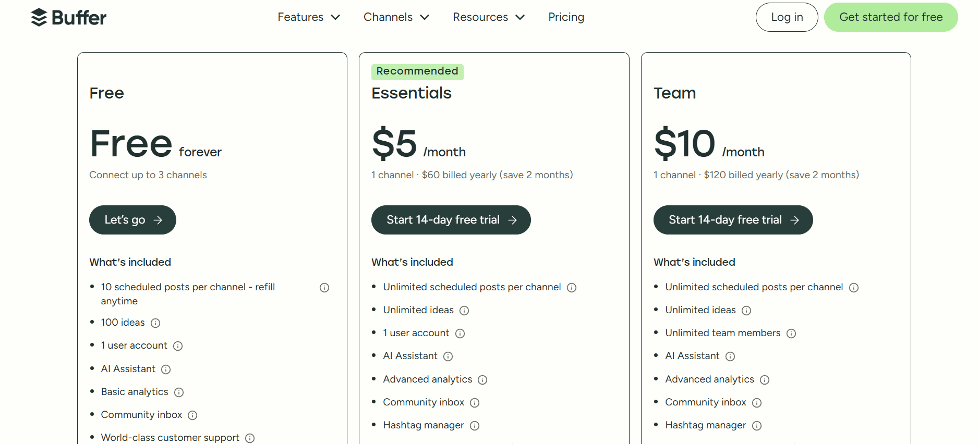Open Advanced analytics info icon in Team plan
Viewport: 979px width, 444px height.
[765, 380]
